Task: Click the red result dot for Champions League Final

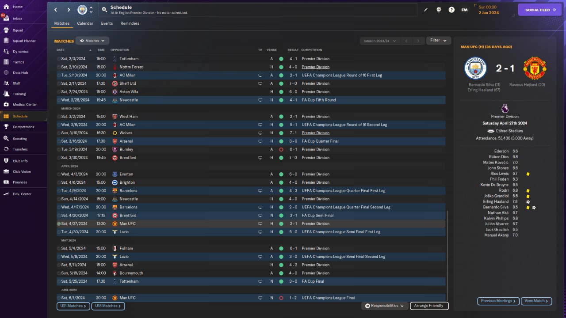Action: point(281,298)
